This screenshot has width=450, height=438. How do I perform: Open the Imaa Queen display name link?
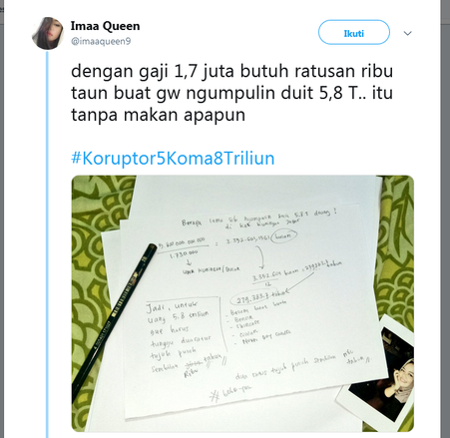[105, 26]
